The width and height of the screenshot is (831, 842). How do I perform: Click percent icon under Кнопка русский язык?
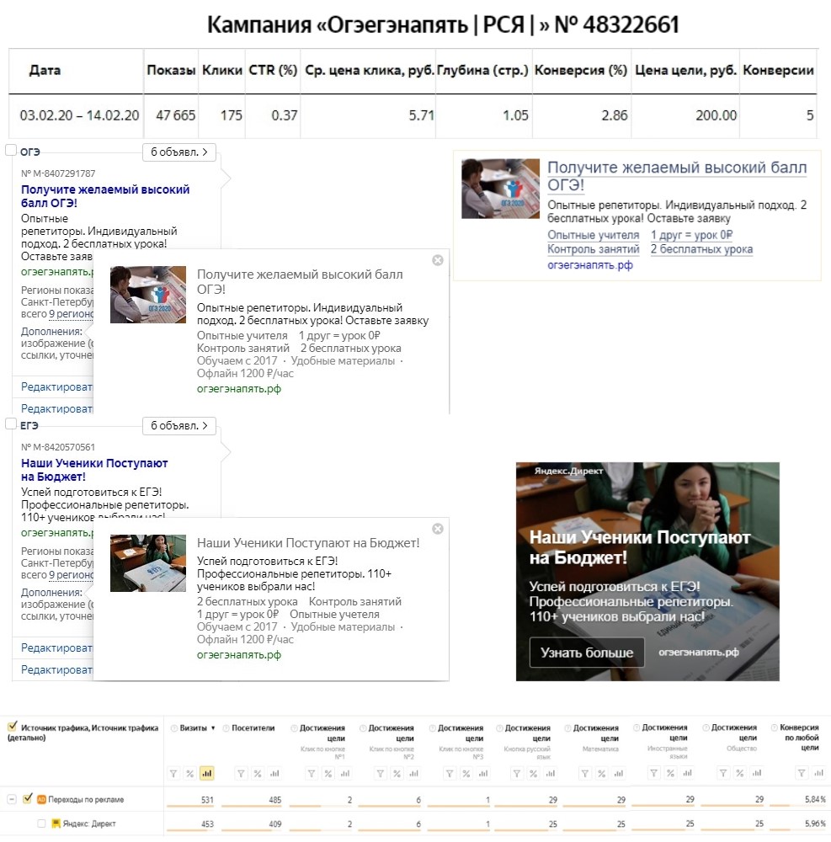pyautogui.click(x=533, y=774)
